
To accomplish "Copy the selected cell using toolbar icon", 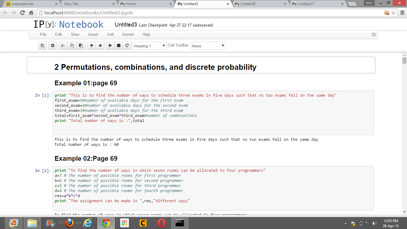I will [x=72, y=46].
